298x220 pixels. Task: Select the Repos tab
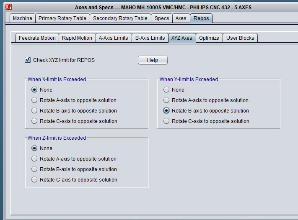pos(201,18)
